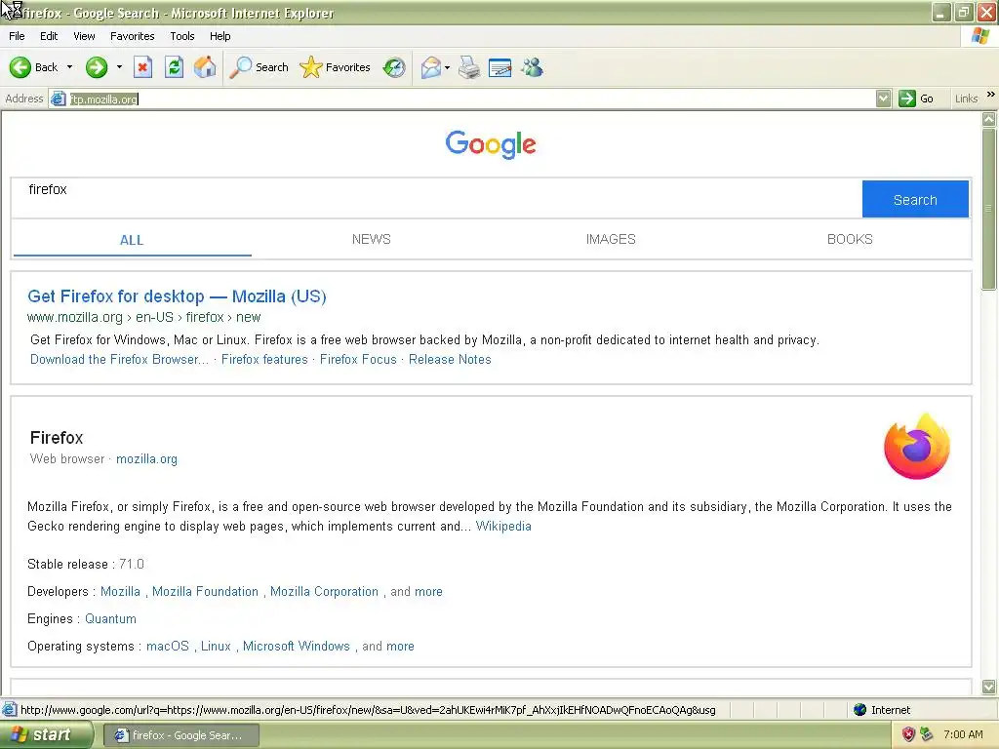Open Get Firefox for desktop result
This screenshot has height=749, width=999.
tap(177, 296)
